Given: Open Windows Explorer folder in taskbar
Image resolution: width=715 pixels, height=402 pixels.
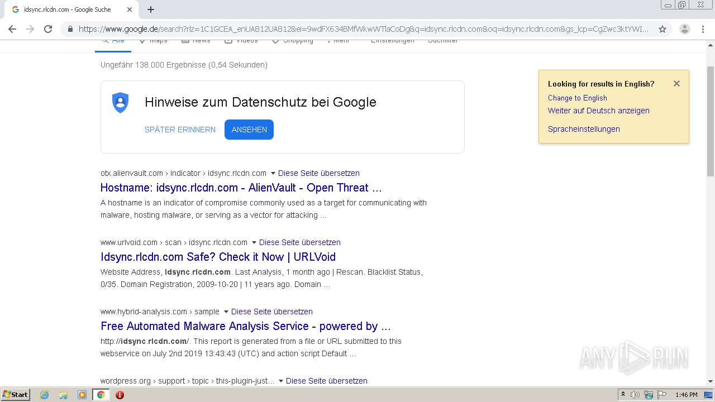Looking at the screenshot, I should (x=63, y=395).
